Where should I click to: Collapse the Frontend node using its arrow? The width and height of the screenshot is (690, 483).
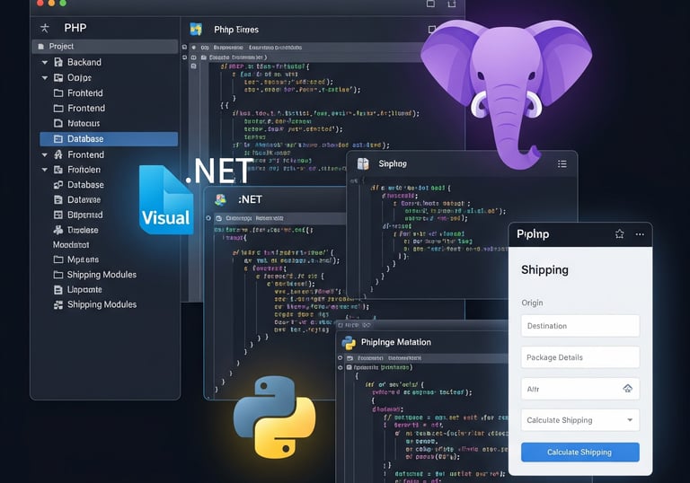44,154
